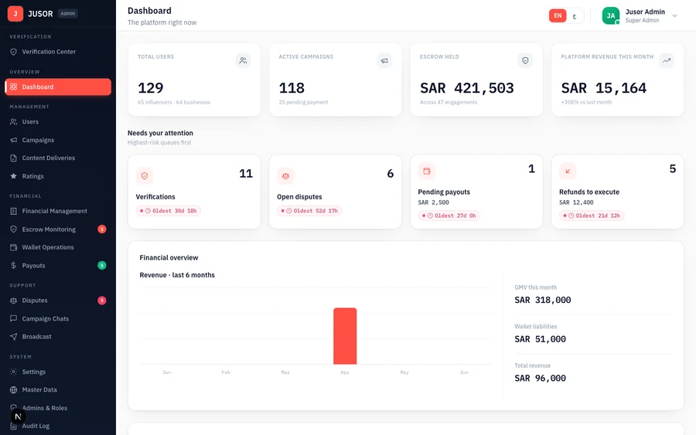Switch language to Arabic toggle
This screenshot has width=696, height=435.
click(x=575, y=16)
